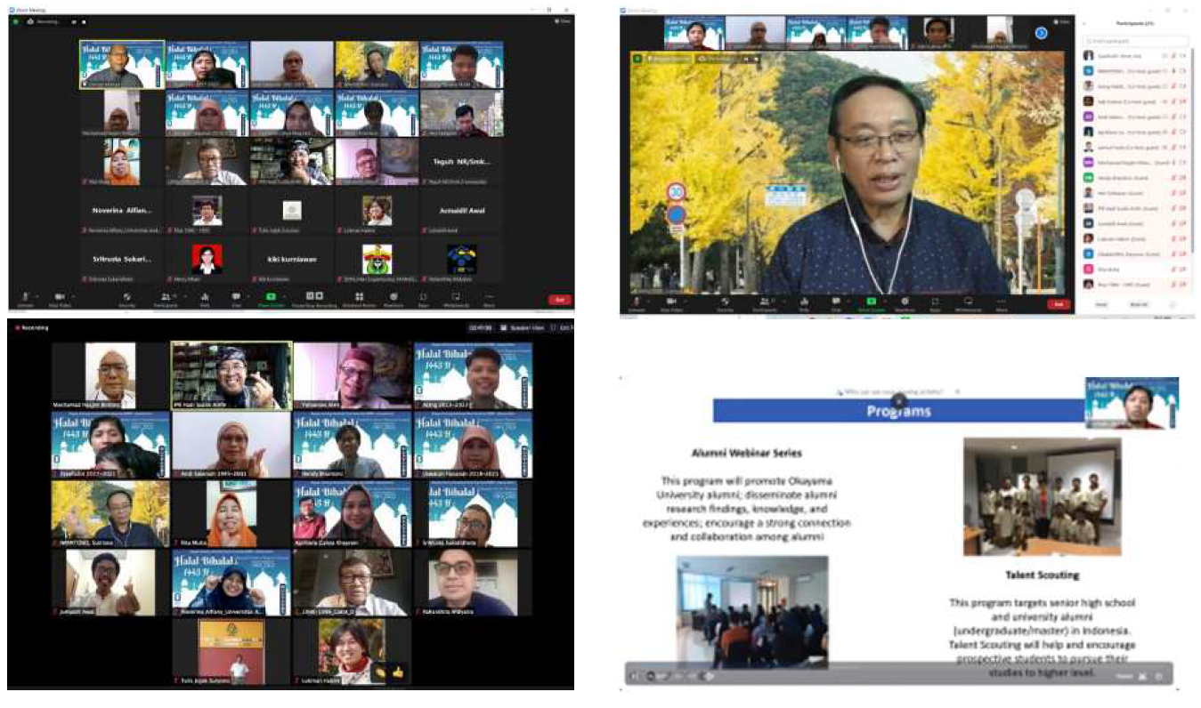The image size is (1201, 708).
Task: Open More options in the top-left meeting toolbar
Action: (x=489, y=298)
